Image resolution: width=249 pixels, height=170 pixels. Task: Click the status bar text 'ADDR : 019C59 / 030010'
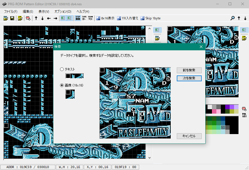(x=28, y=167)
